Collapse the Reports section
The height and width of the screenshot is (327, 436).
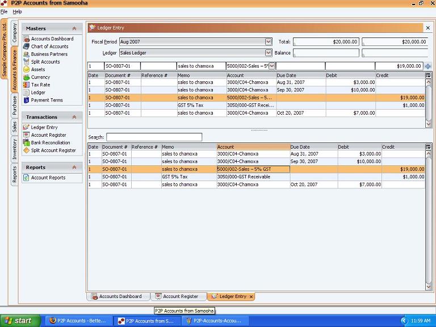pos(74,167)
